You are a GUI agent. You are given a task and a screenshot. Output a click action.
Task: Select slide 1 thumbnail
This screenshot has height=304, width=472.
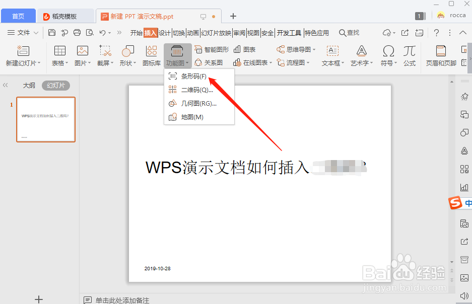point(46,119)
